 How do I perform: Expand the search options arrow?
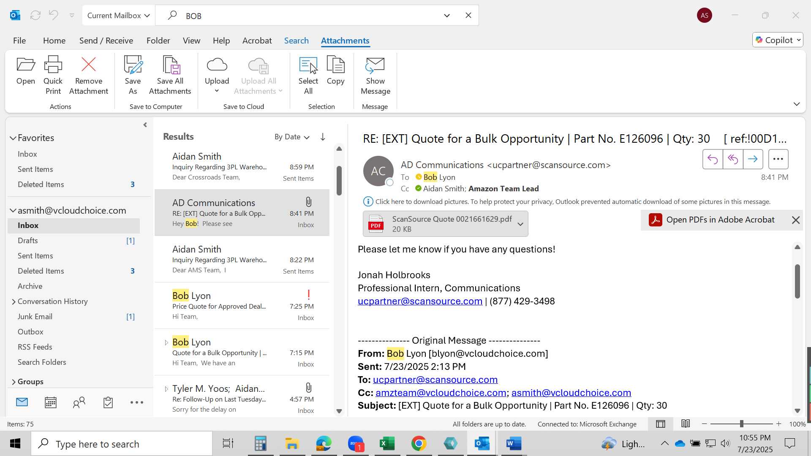pyautogui.click(x=447, y=16)
